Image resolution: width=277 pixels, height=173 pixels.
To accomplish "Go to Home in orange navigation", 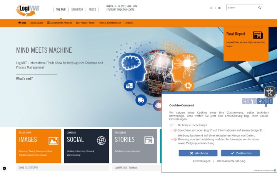I will (22, 23).
